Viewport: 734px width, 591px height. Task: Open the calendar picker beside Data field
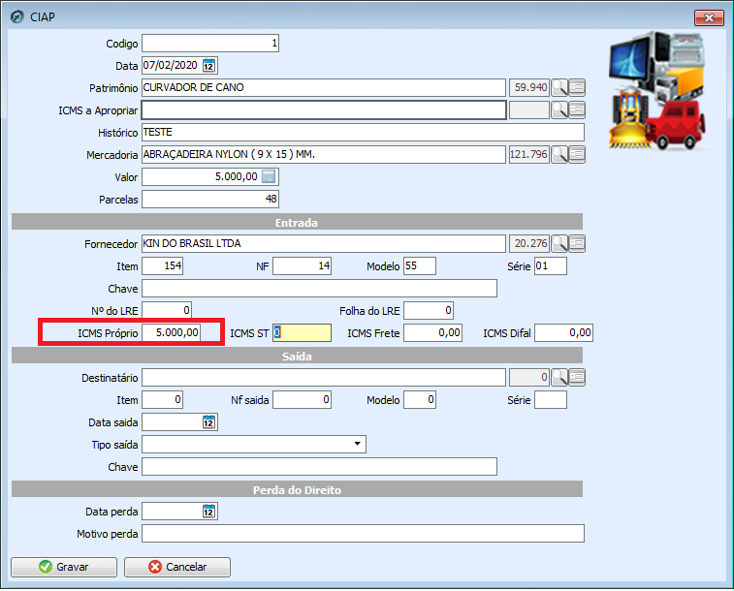tap(208, 66)
